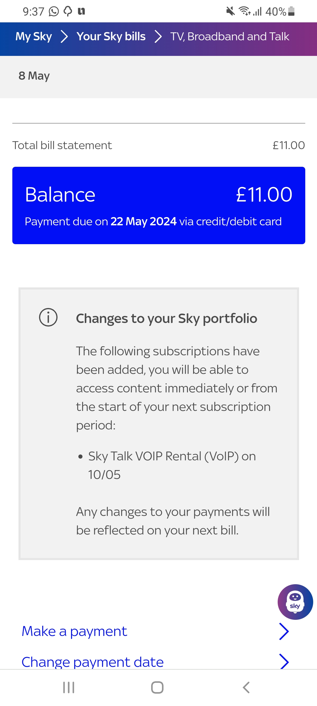
Task: Tap the mobile signal strength icon
Action: click(258, 11)
